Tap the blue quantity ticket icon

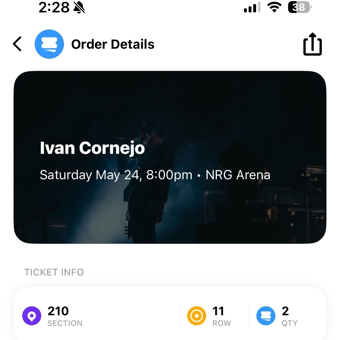click(266, 316)
